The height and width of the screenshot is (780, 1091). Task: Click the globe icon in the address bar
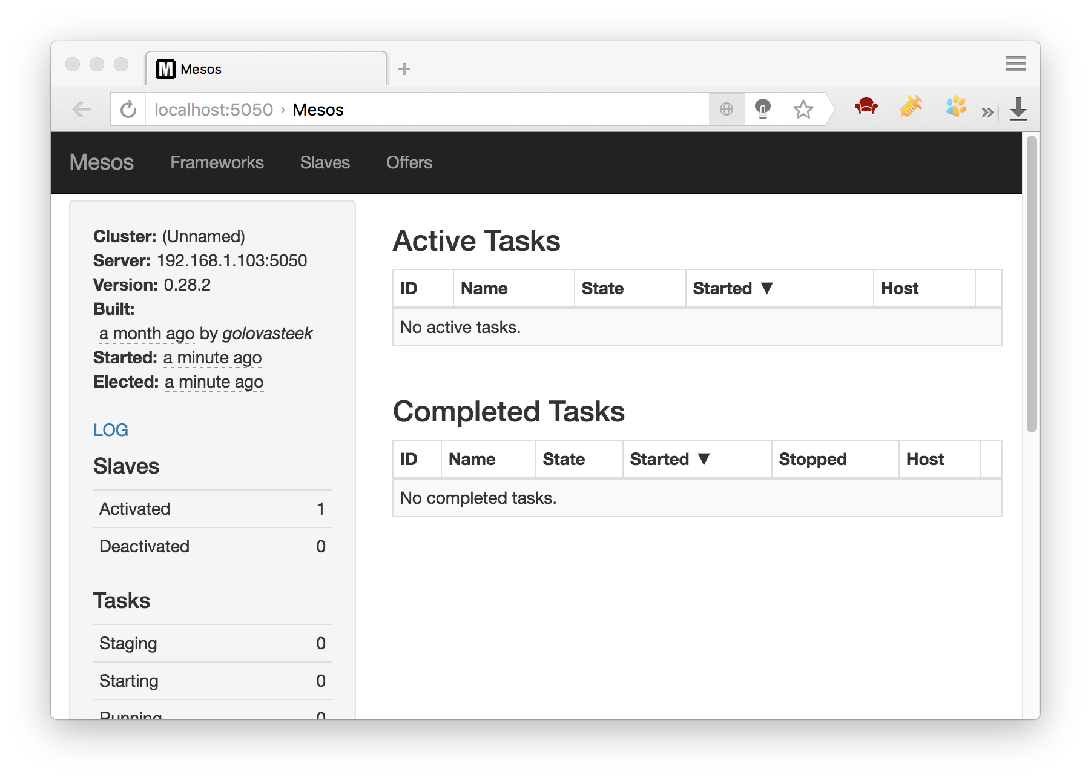click(x=726, y=110)
